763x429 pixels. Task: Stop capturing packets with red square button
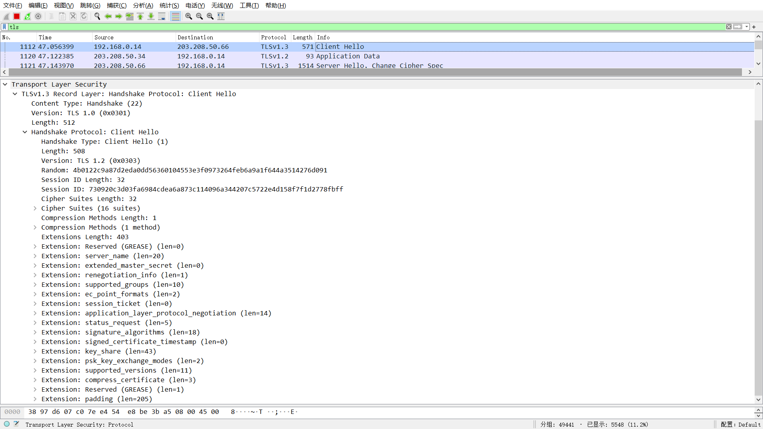17,16
